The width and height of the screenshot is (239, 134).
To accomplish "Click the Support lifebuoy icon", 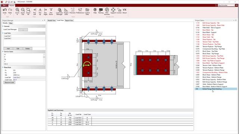I will coord(113,10).
